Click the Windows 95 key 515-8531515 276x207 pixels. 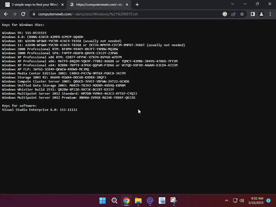point(36,33)
